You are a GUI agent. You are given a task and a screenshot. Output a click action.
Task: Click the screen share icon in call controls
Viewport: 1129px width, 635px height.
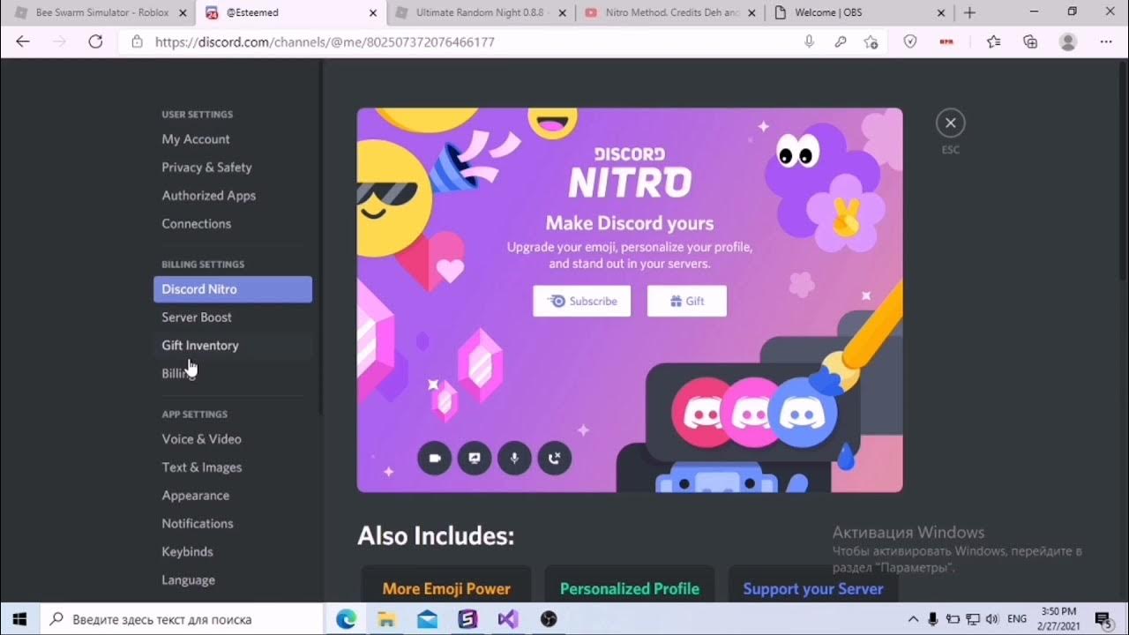tap(475, 459)
